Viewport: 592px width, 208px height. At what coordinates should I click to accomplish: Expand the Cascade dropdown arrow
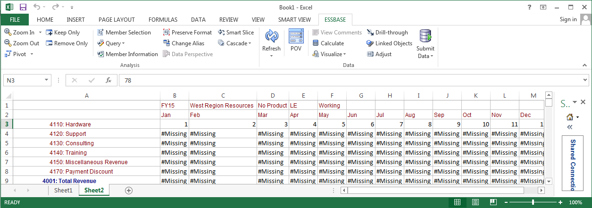250,43
